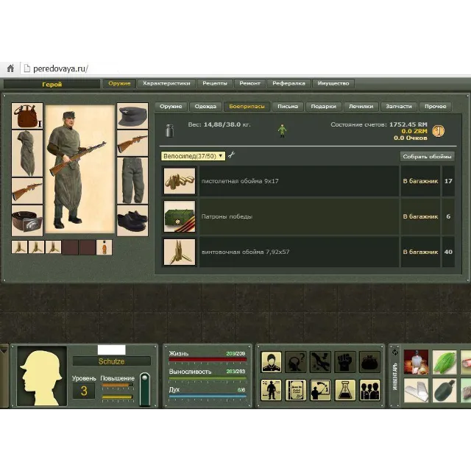Open the Одежда category tab

click(205, 106)
